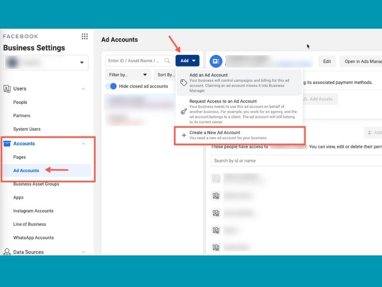The width and height of the screenshot is (382, 287).
Task: Collapse the Accounts section chevron
Action: point(83,144)
